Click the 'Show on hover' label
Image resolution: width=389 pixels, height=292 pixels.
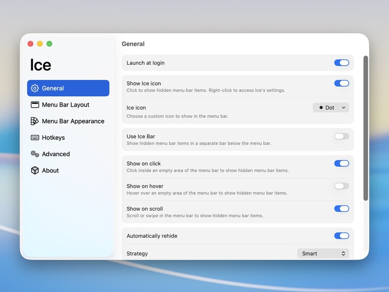point(145,186)
